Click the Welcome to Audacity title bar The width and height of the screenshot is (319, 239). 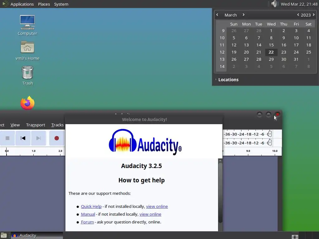pos(144,119)
